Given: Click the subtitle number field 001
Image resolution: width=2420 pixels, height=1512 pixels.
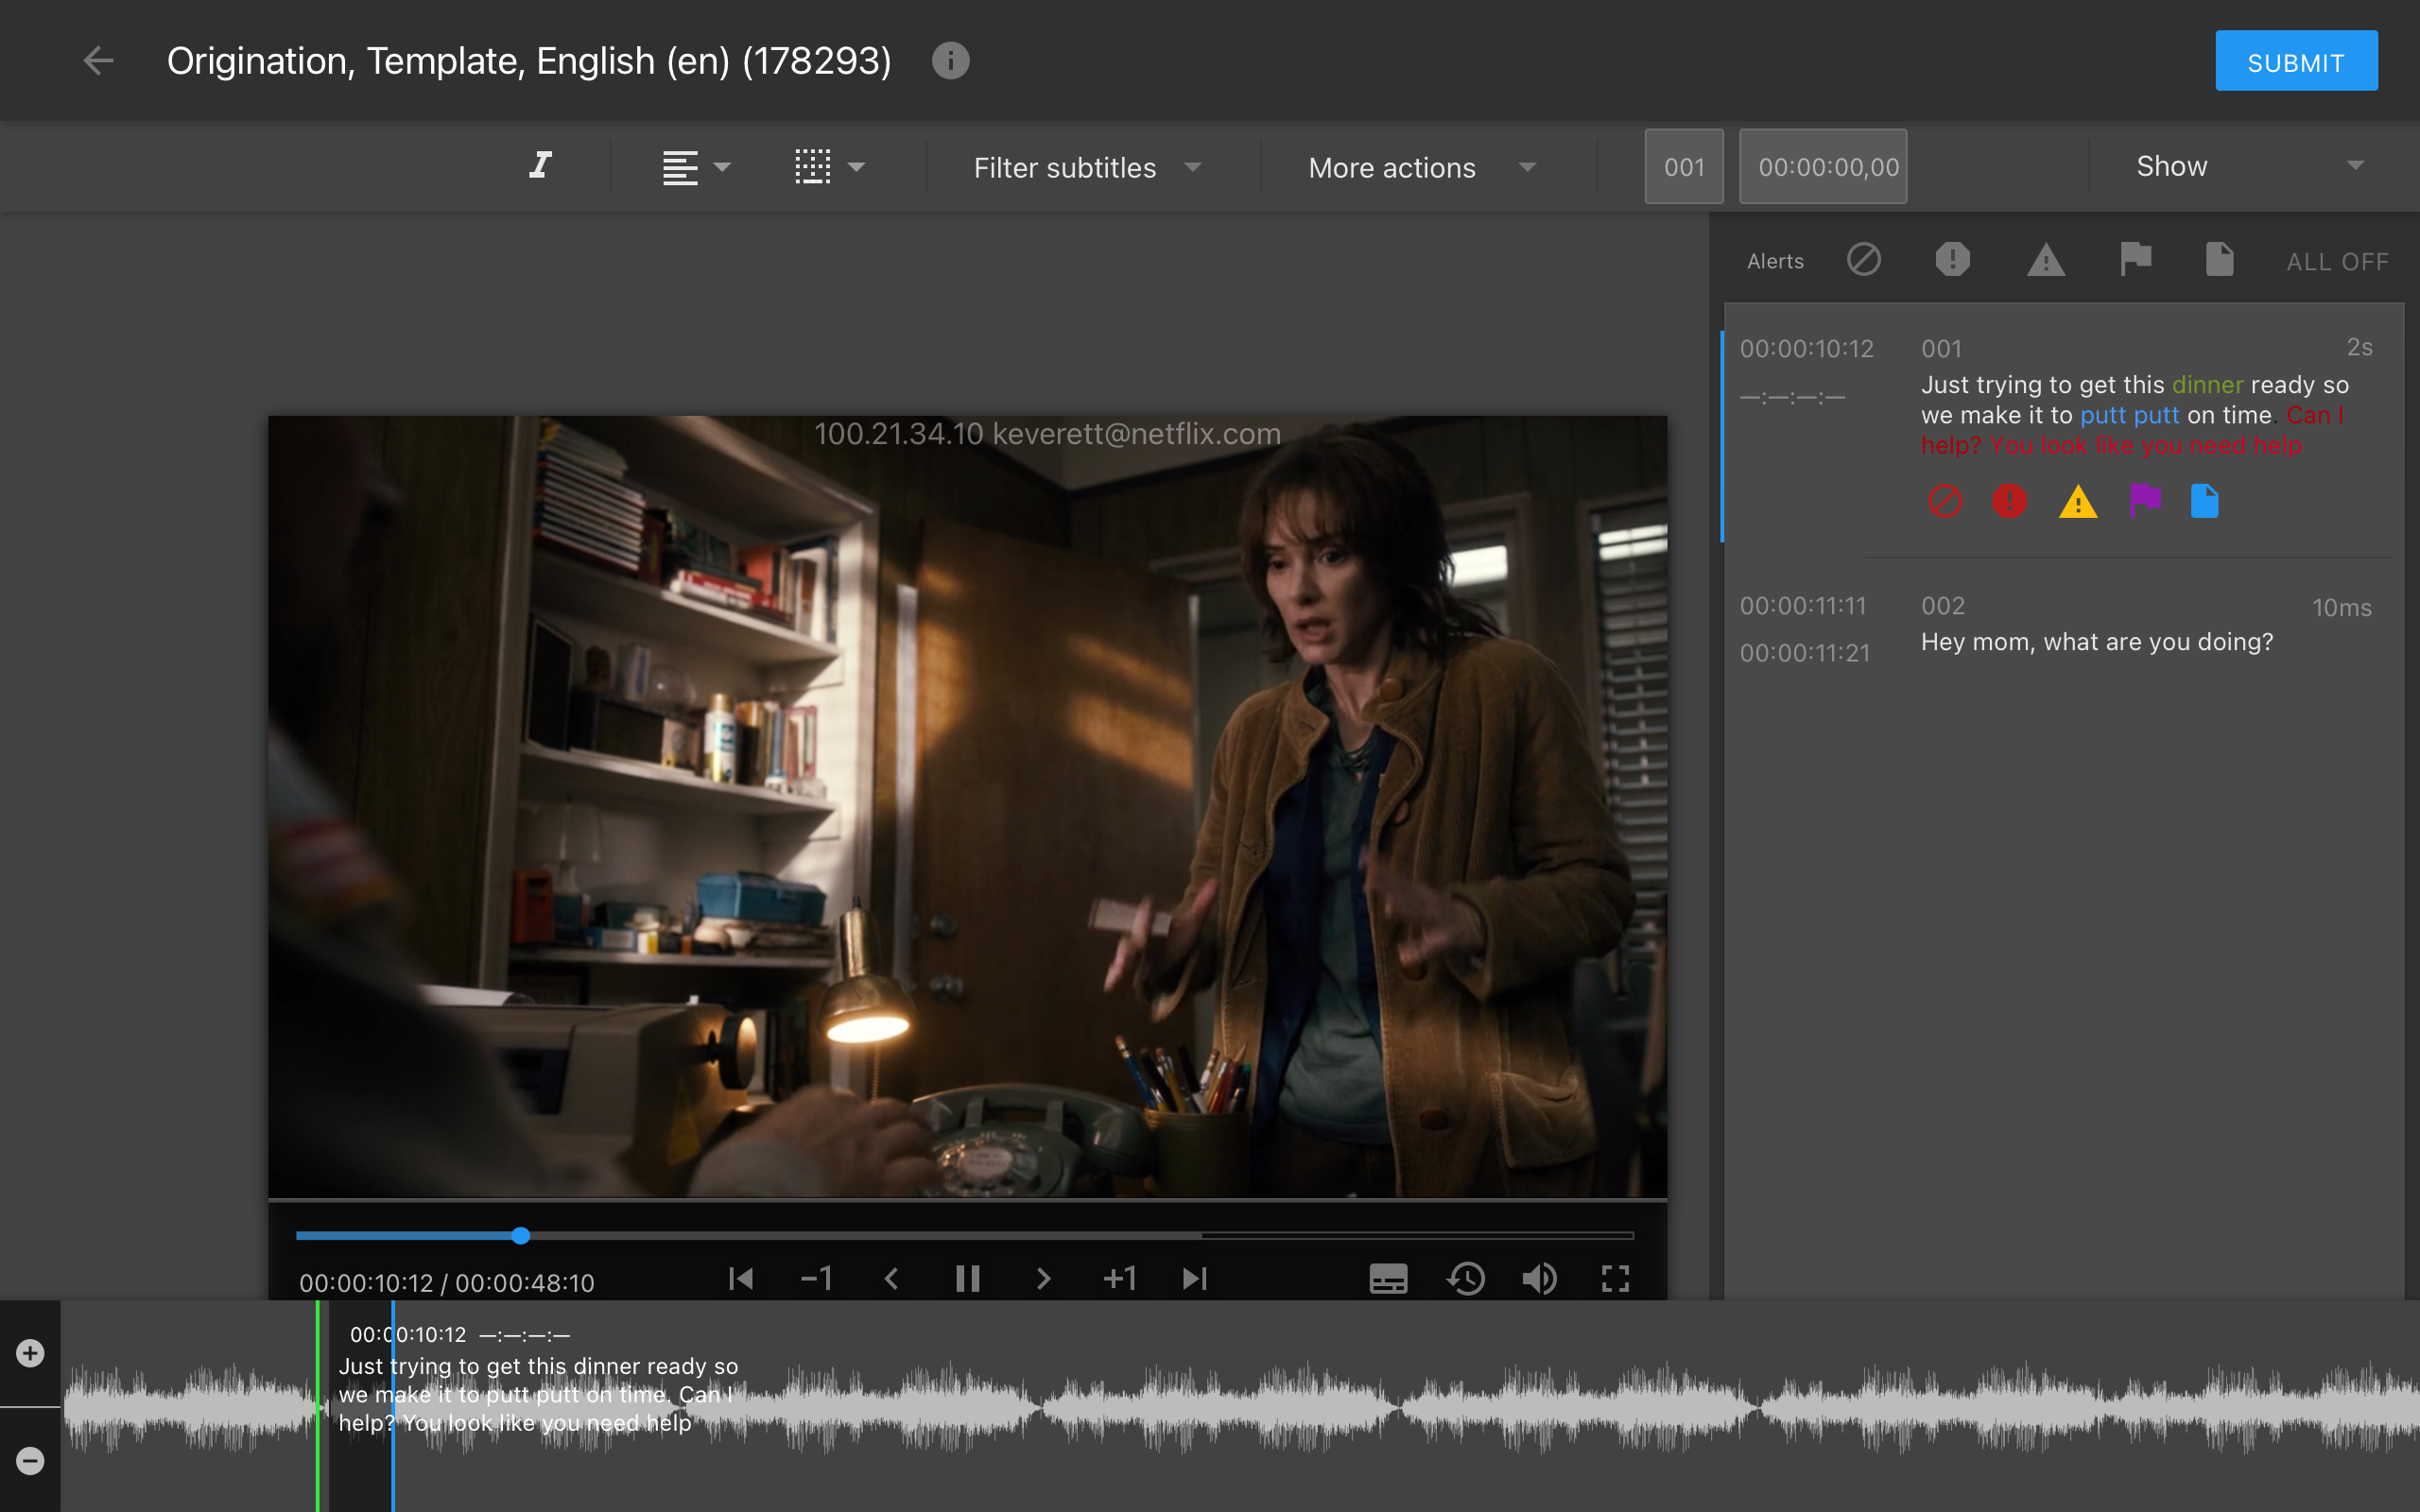Looking at the screenshot, I should [x=1684, y=167].
